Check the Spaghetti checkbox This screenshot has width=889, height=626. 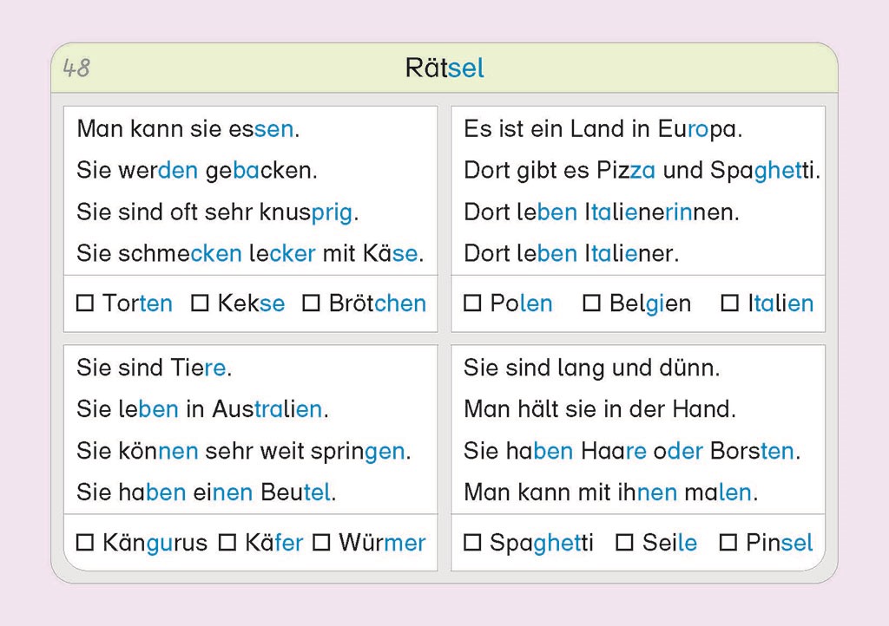[x=472, y=544]
